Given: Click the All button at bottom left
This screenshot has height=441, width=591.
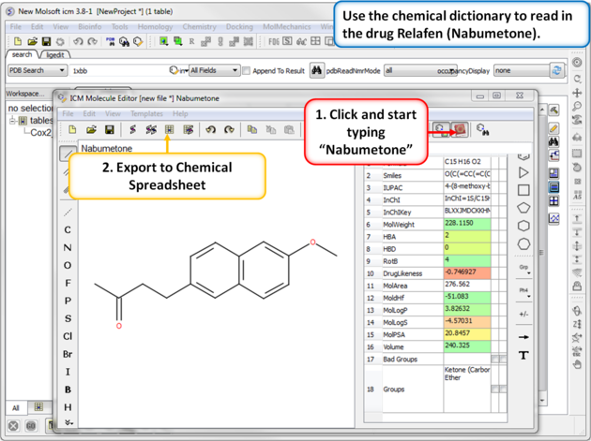Looking at the screenshot, I should (15, 408).
